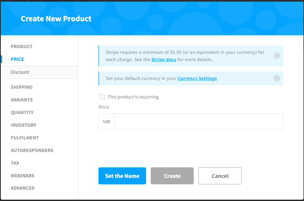This screenshot has height=201, width=304.
Task: Open the Advanced section
Action: coord(23,188)
